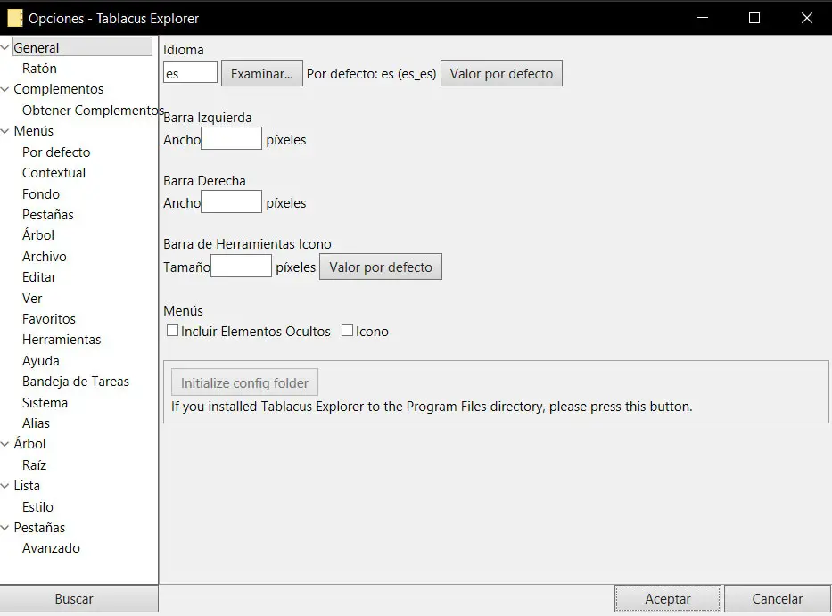Focus the Barra Derecha Ancho field
Image resolution: width=832 pixels, height=616 pixels.
[231, 201]
